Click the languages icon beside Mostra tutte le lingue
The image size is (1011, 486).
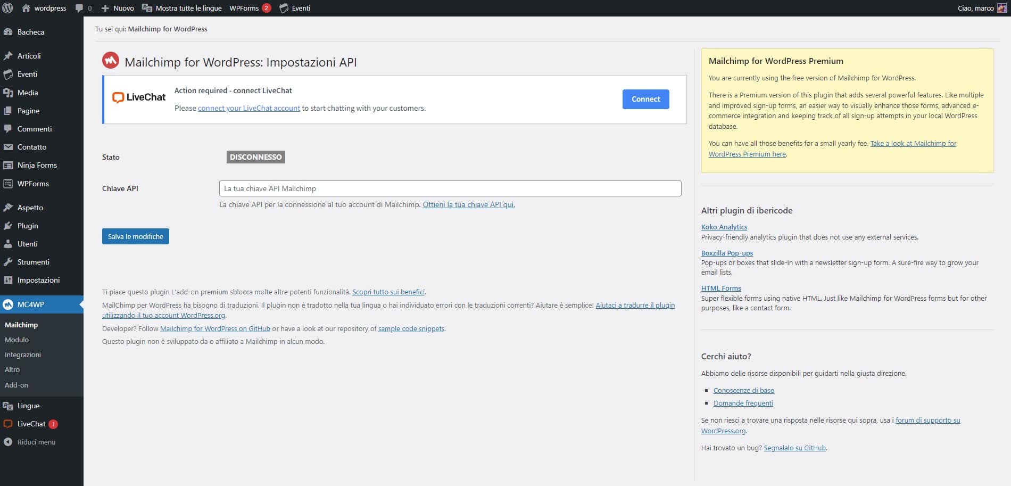(x=147, y=8)
